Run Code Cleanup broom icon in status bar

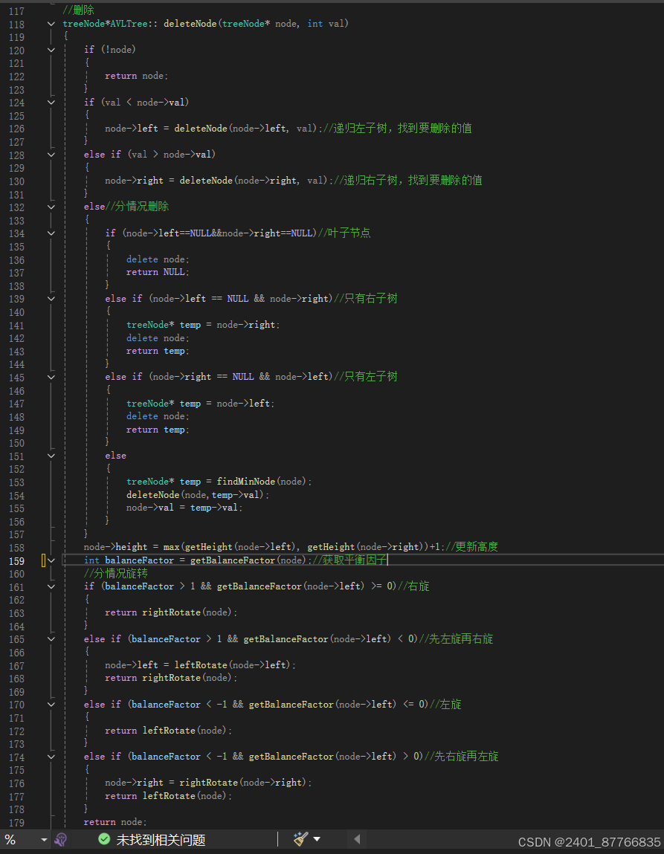point(300,838)
